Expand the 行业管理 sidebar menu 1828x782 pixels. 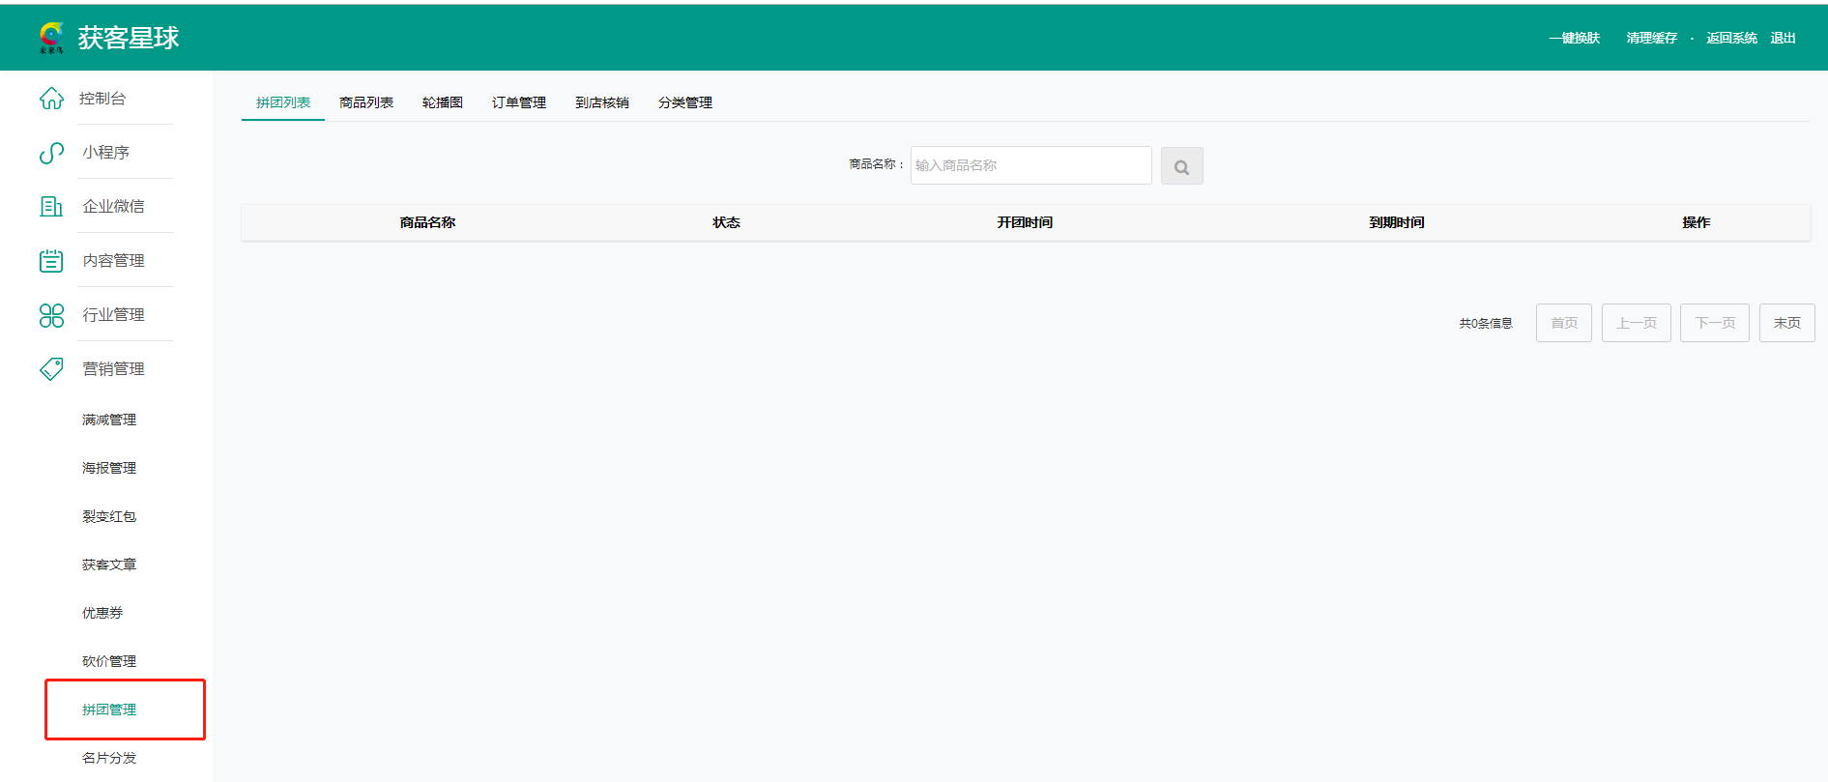tap(113, 315)
